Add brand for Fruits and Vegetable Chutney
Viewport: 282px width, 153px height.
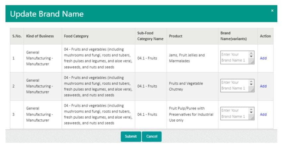[263, 86]
